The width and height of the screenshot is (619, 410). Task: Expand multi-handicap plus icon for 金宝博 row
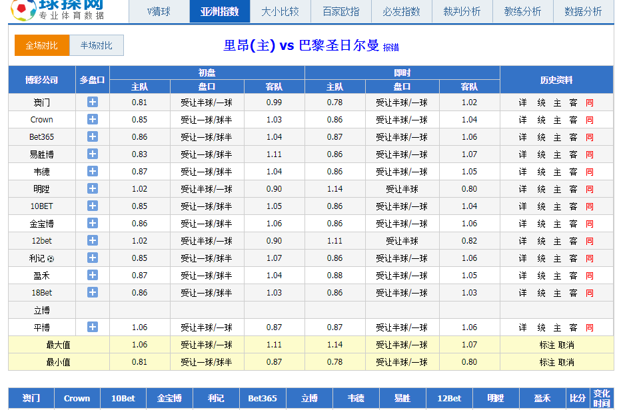point(93,223)
